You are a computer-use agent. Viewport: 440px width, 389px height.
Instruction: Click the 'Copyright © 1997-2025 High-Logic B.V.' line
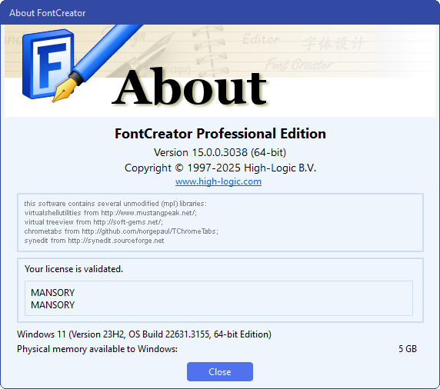click(220, 168)
